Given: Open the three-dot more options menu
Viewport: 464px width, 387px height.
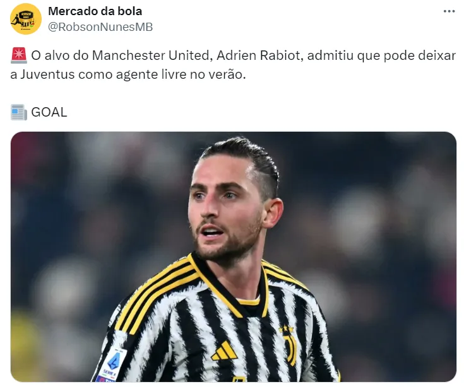Looking at the screenshot, I should click(x=449, y=11).
